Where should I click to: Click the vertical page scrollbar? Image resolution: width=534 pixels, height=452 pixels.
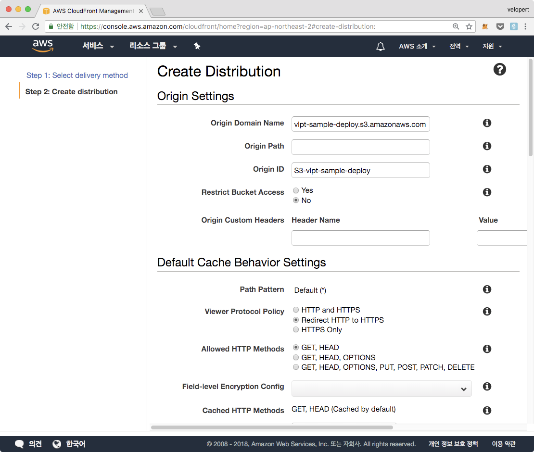point(530,107)
